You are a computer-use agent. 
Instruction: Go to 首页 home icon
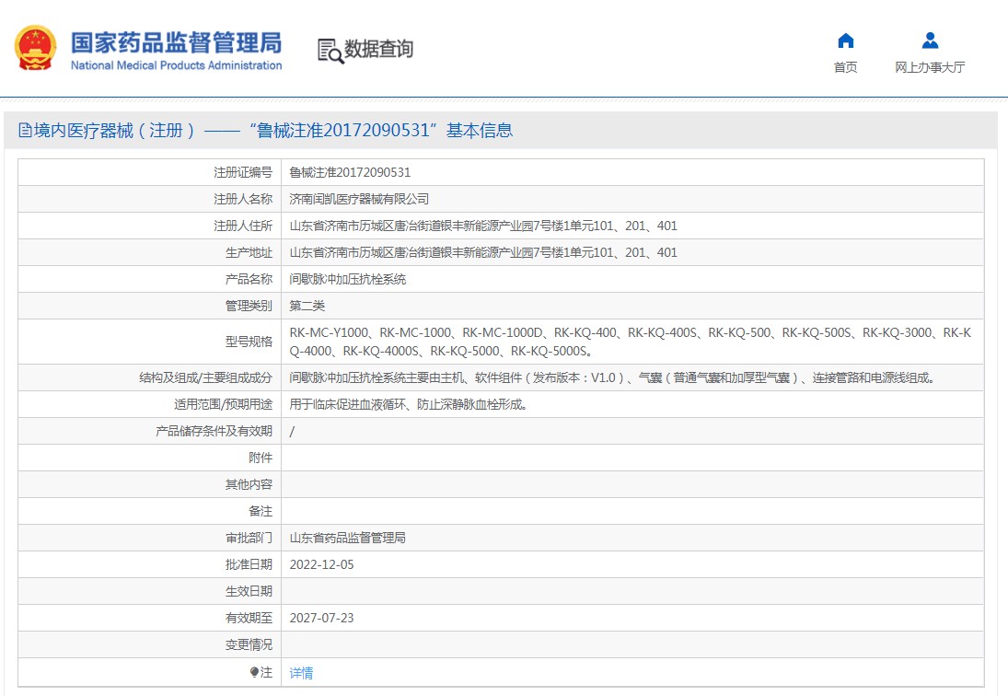pyautogui.click(x=845, y=41)
